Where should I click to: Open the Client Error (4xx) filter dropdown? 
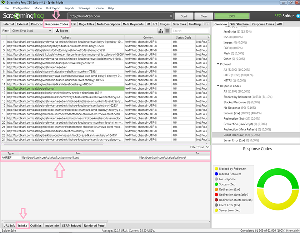31,31
